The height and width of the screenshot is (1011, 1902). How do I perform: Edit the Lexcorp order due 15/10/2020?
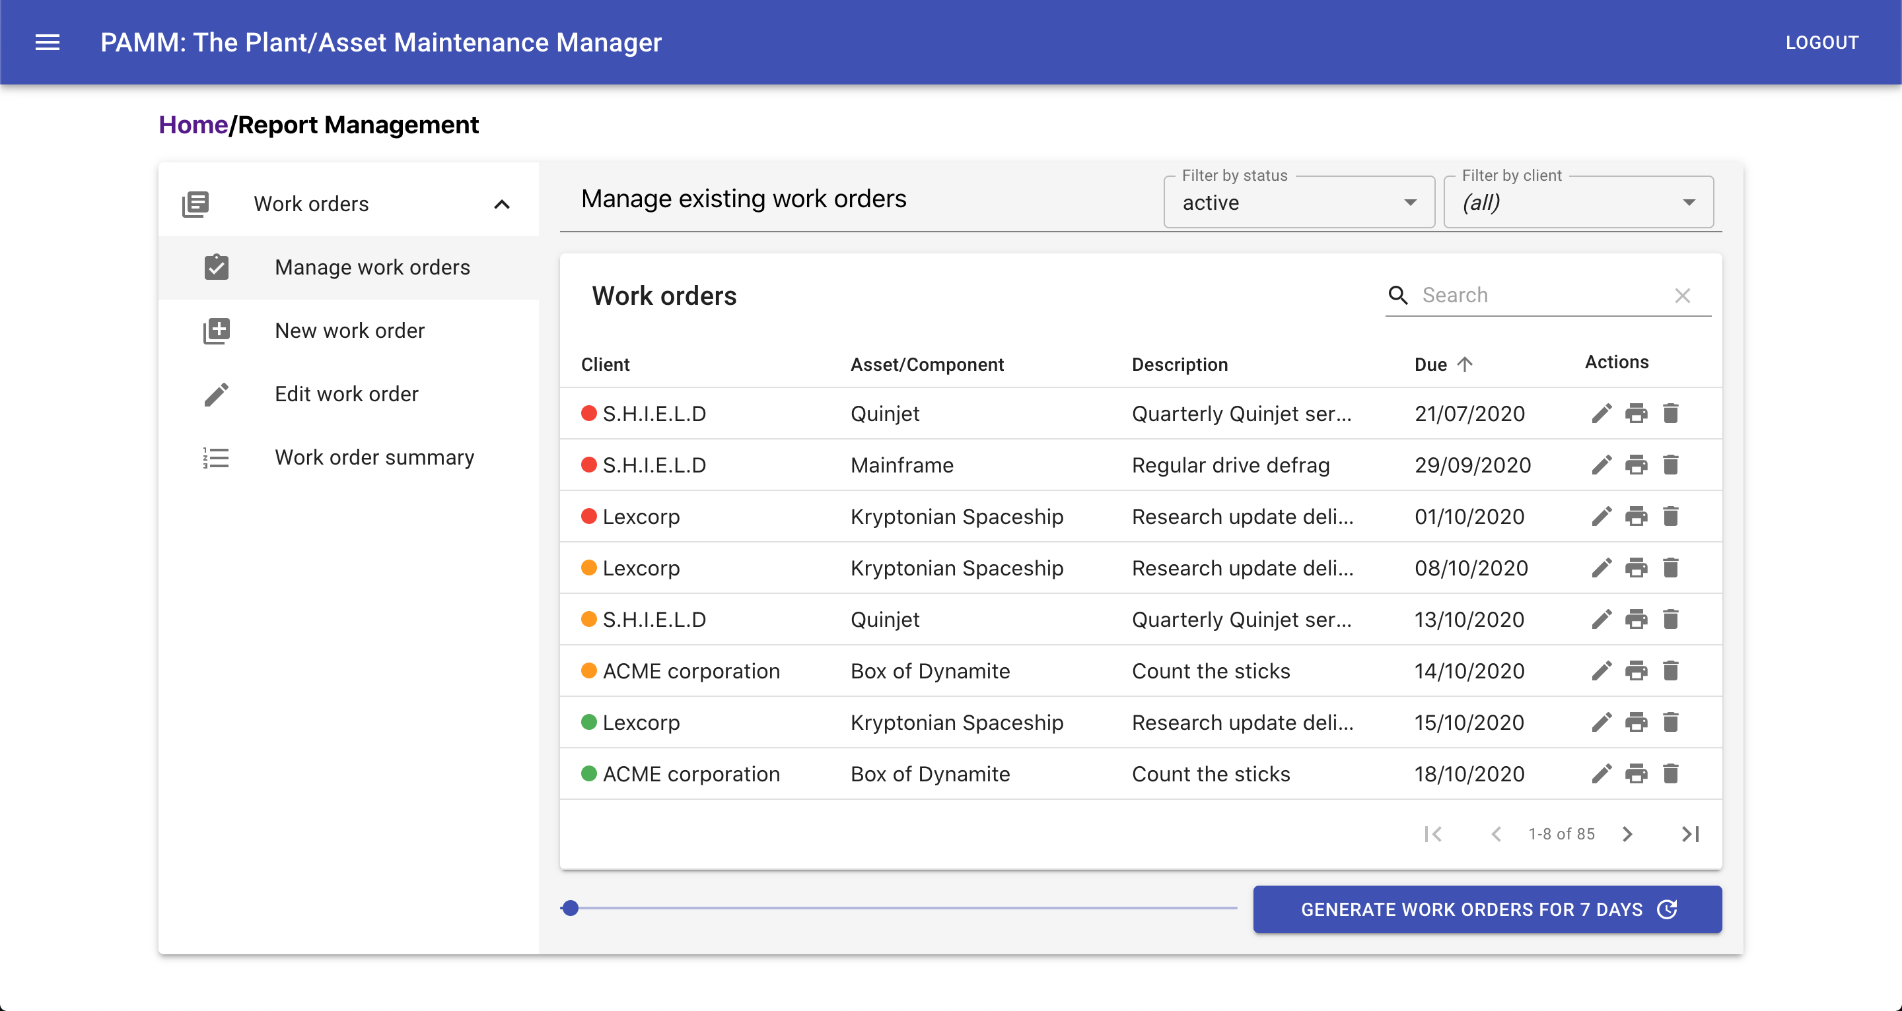pyautogui.click(x=1602, y=723)
